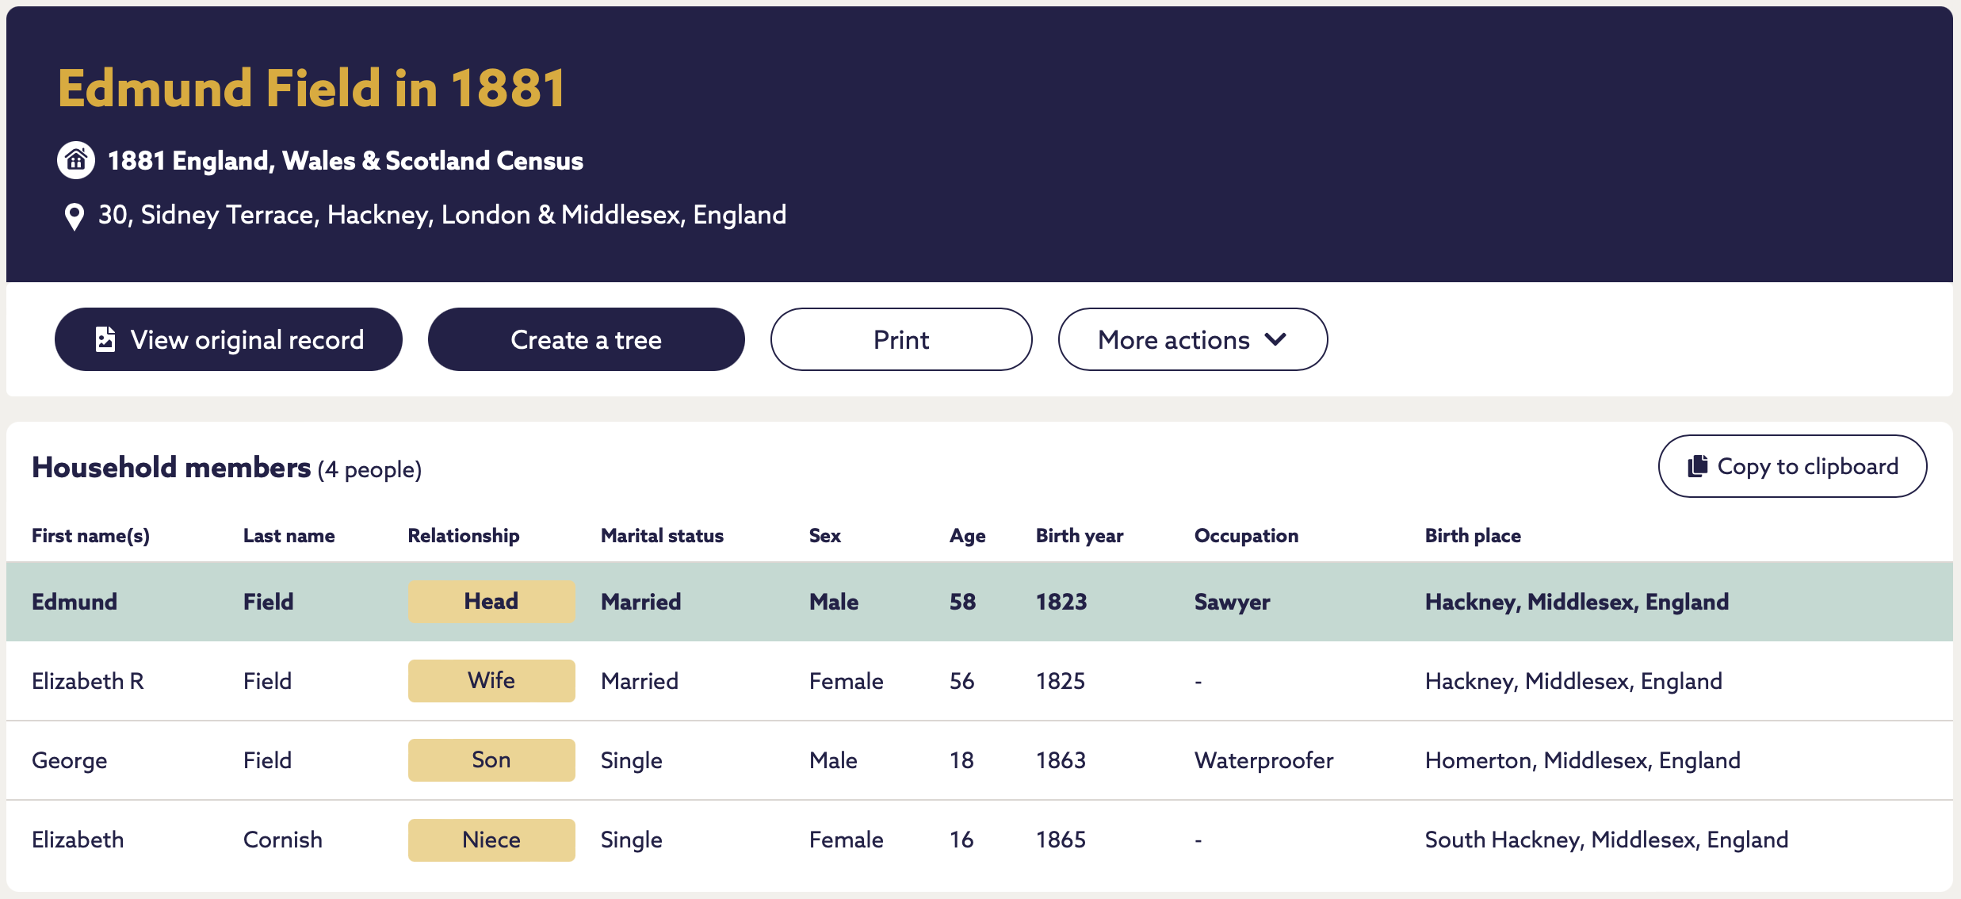Screen dimensions: 1961x899
Task: Click the Sawyer occupation cell
Action: (1232, 603)
